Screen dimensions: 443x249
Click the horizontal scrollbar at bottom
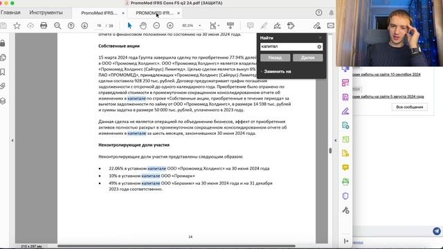click(x=177, y=246)
